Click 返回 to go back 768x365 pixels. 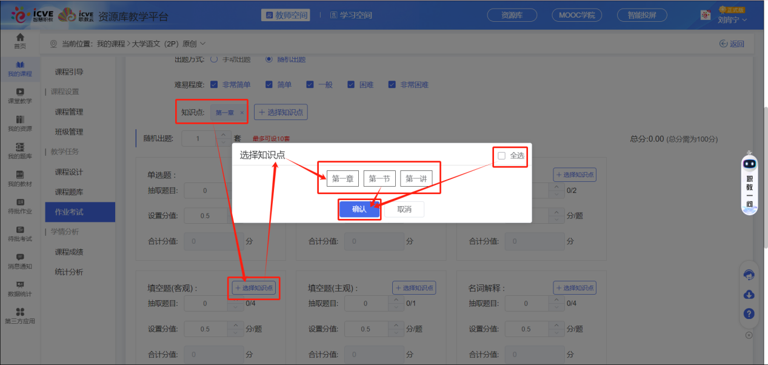pos(732,43)
